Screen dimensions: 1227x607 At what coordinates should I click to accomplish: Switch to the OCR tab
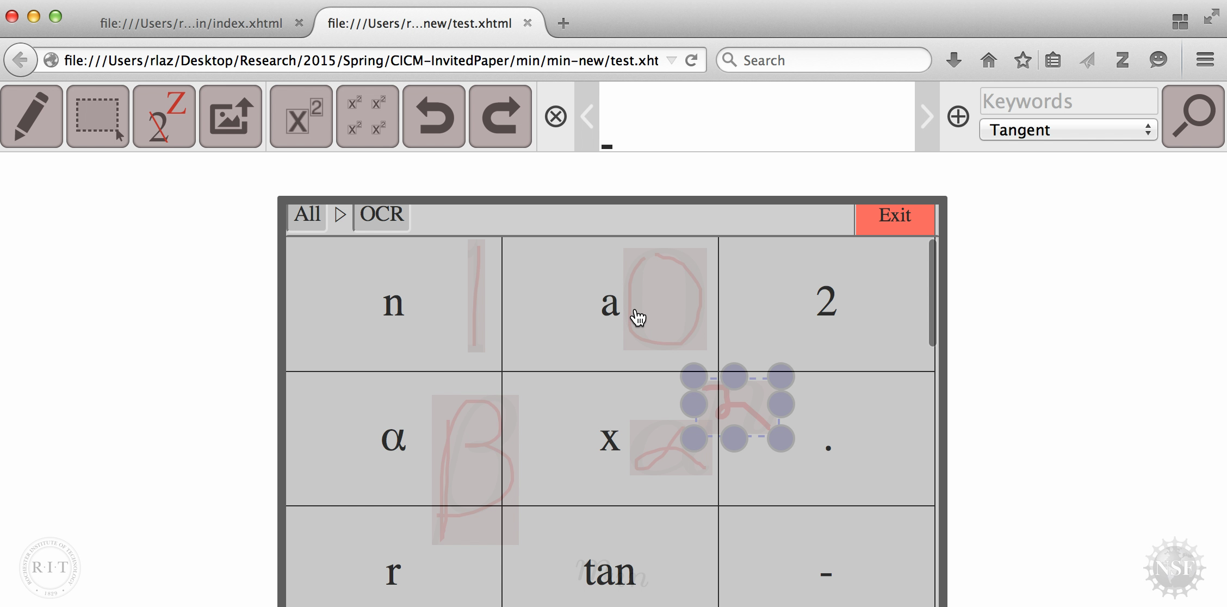tap(382, 215)
